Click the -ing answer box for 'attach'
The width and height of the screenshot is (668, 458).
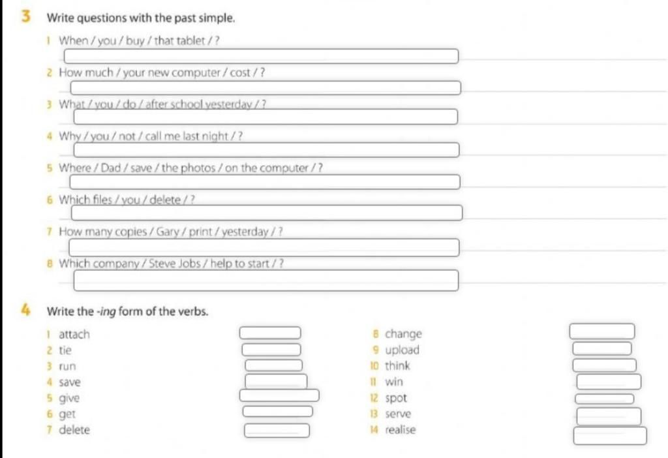pos(270,333)
